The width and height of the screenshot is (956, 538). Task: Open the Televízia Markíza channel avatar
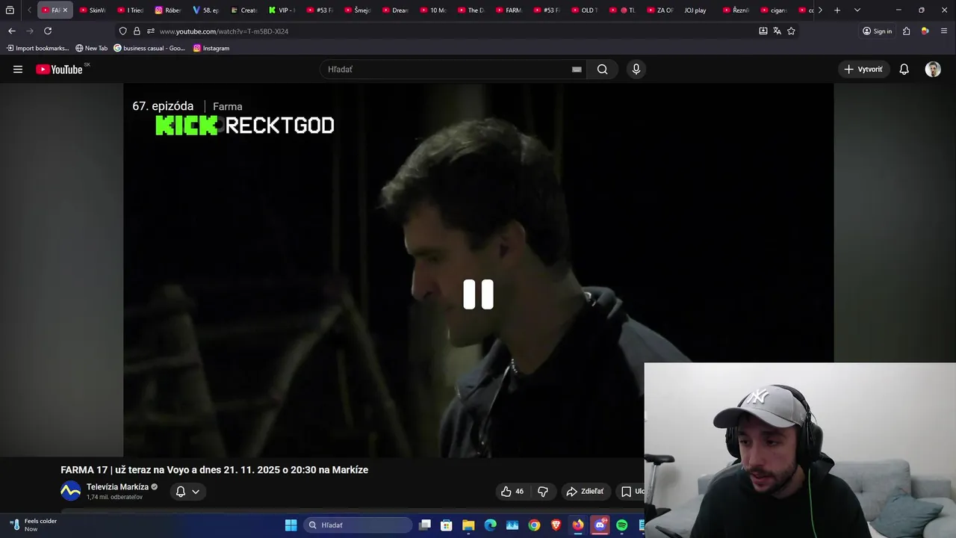(70, 491)
